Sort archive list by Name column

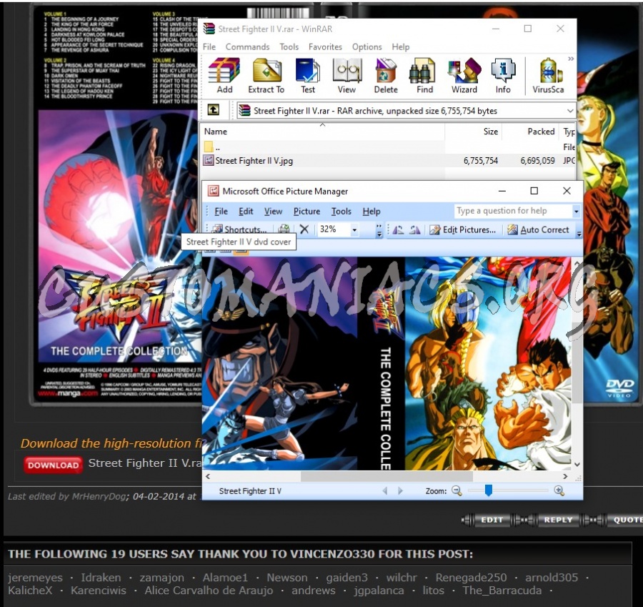click(323, 132)
